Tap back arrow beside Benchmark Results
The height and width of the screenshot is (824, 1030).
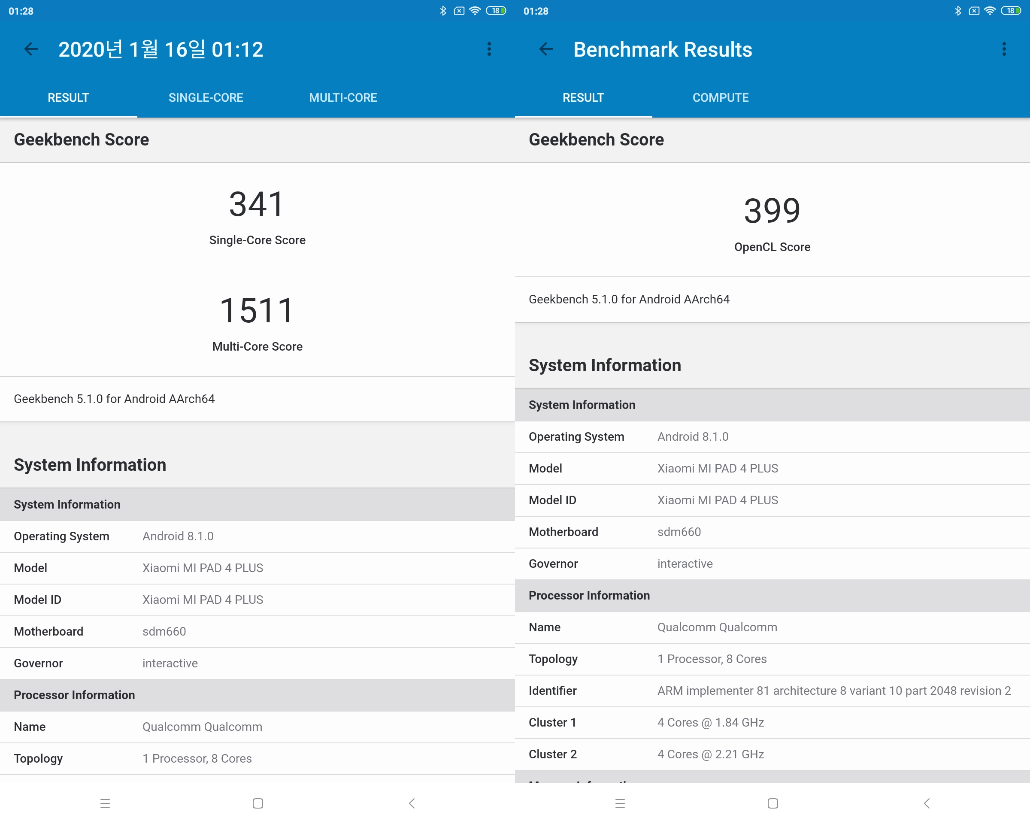point(545,49)
